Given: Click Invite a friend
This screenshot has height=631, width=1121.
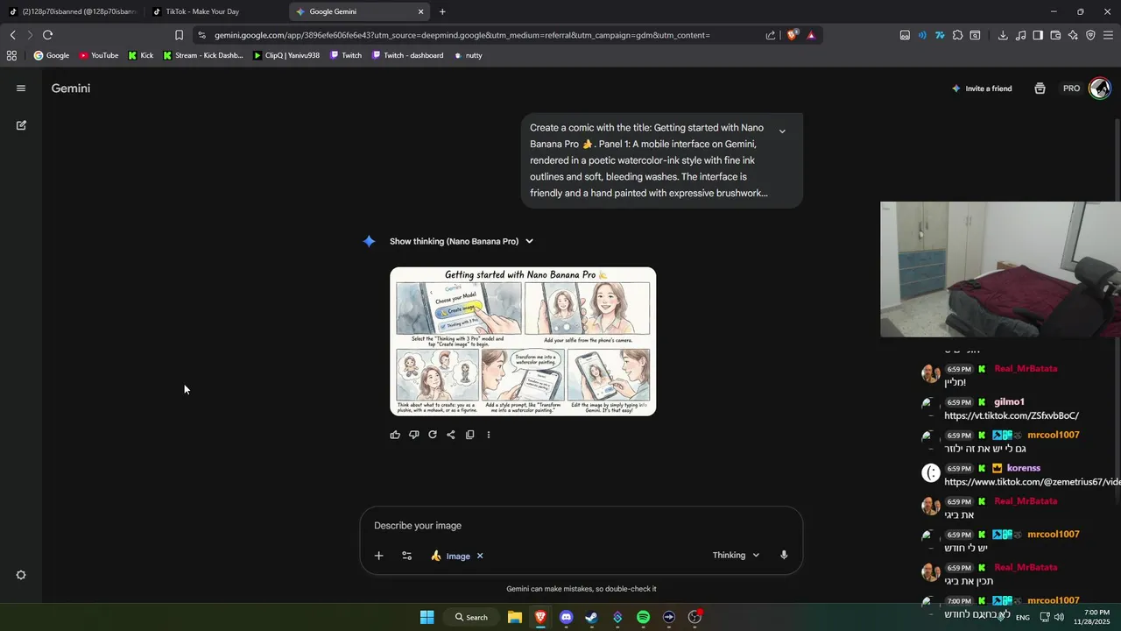Looking at the screenshot, I should [982, 89].
